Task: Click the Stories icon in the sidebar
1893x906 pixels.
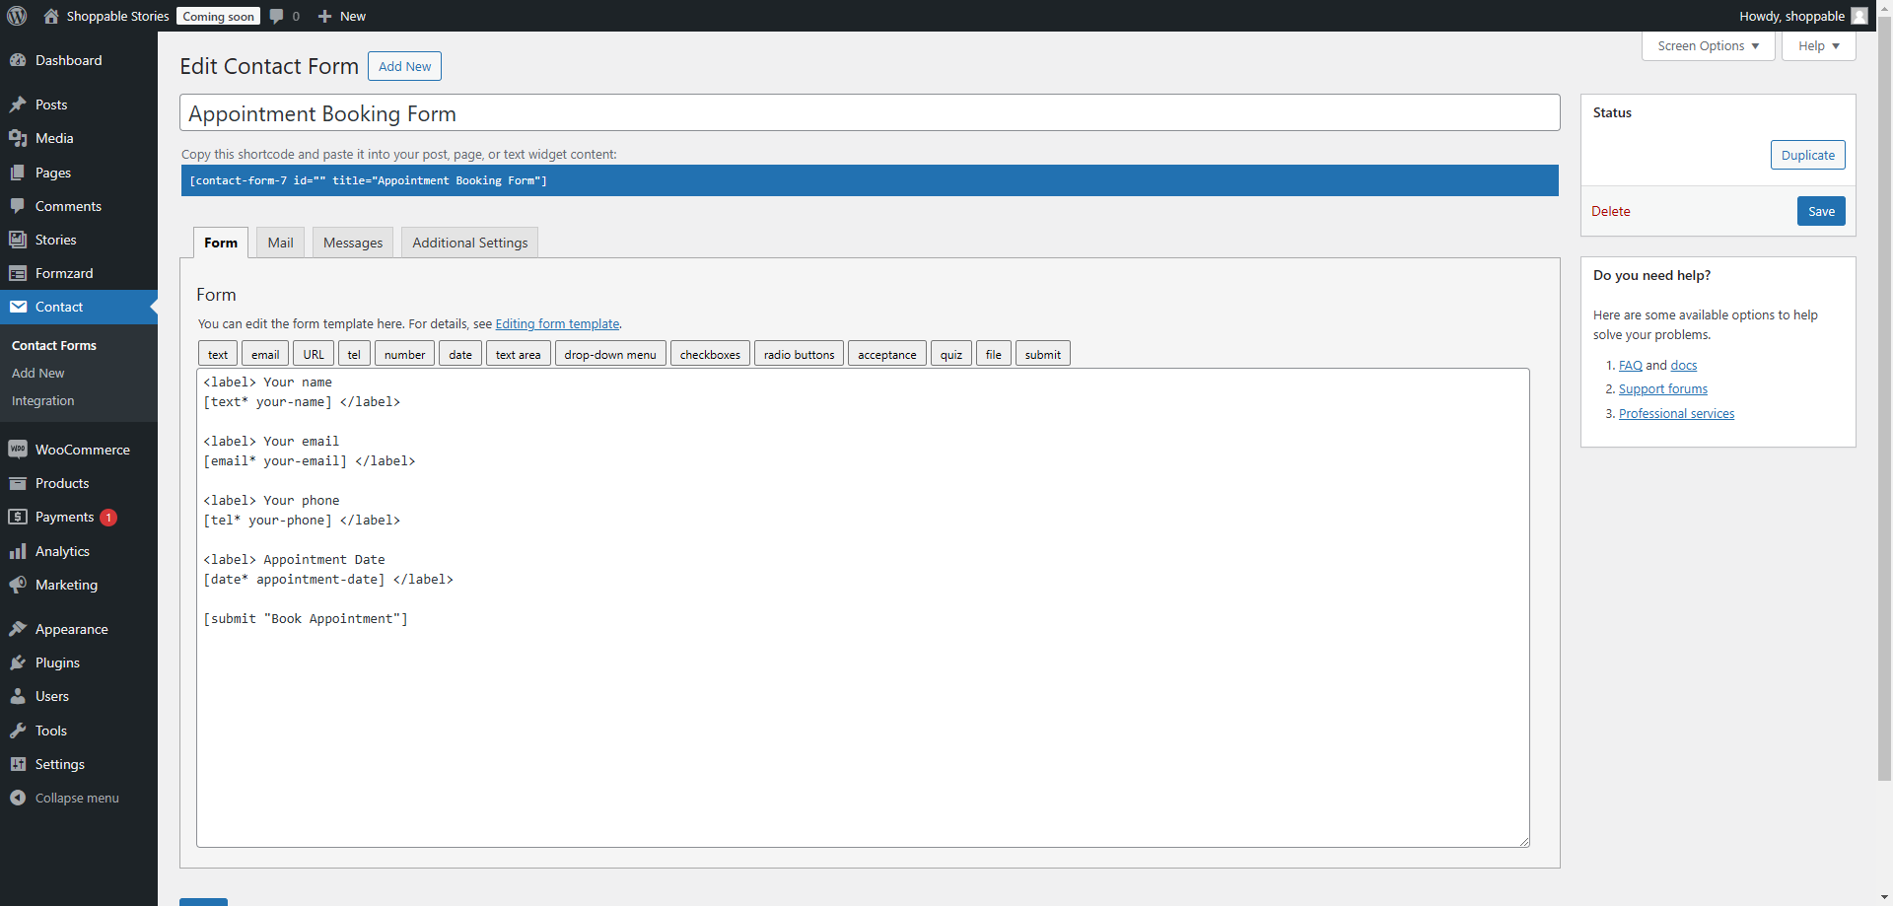Action: 18,240
